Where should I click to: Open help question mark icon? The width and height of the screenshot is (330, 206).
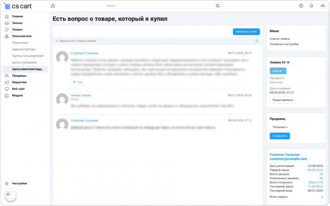click(301, 6)
